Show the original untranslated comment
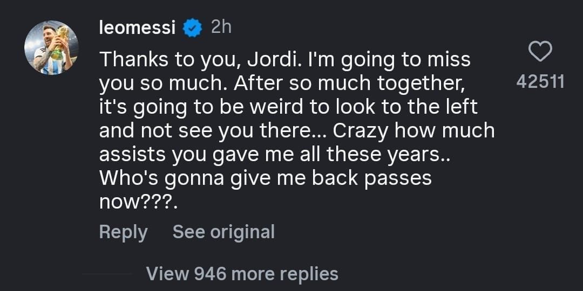The width and height of the screenshot is (583, 291). pyautogui.click(x=223, y=232)
